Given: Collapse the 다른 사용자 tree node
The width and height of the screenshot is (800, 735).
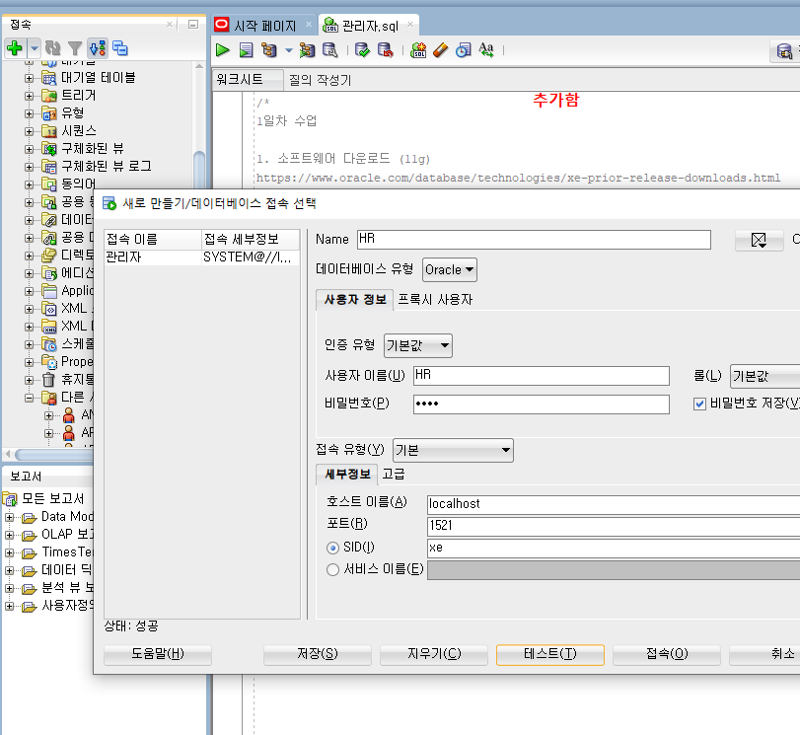Looking at the screenshot, I should click(29, 398).
